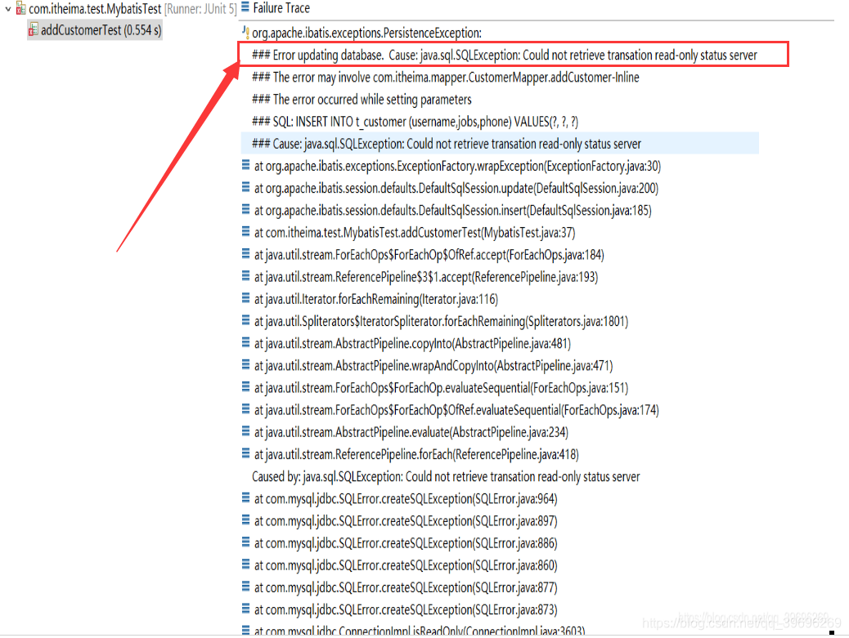Click the stack frame icon beside Iterator.forEachRemaining line
849x638 pixels.
coord(245,299)
